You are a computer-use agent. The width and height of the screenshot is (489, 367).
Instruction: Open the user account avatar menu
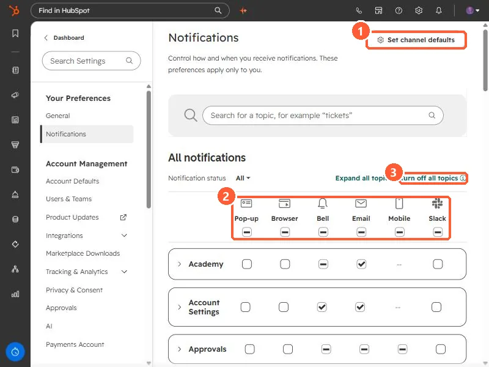472,10
